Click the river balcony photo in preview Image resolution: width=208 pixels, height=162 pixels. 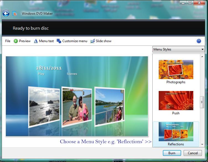(110, 107)
